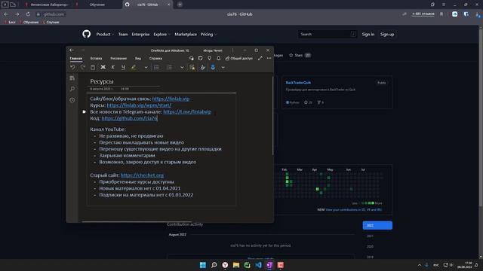The image size is (483, 271).
Task: Expand the font formatting dropdown after highlighter
Action: click(146, 67)
